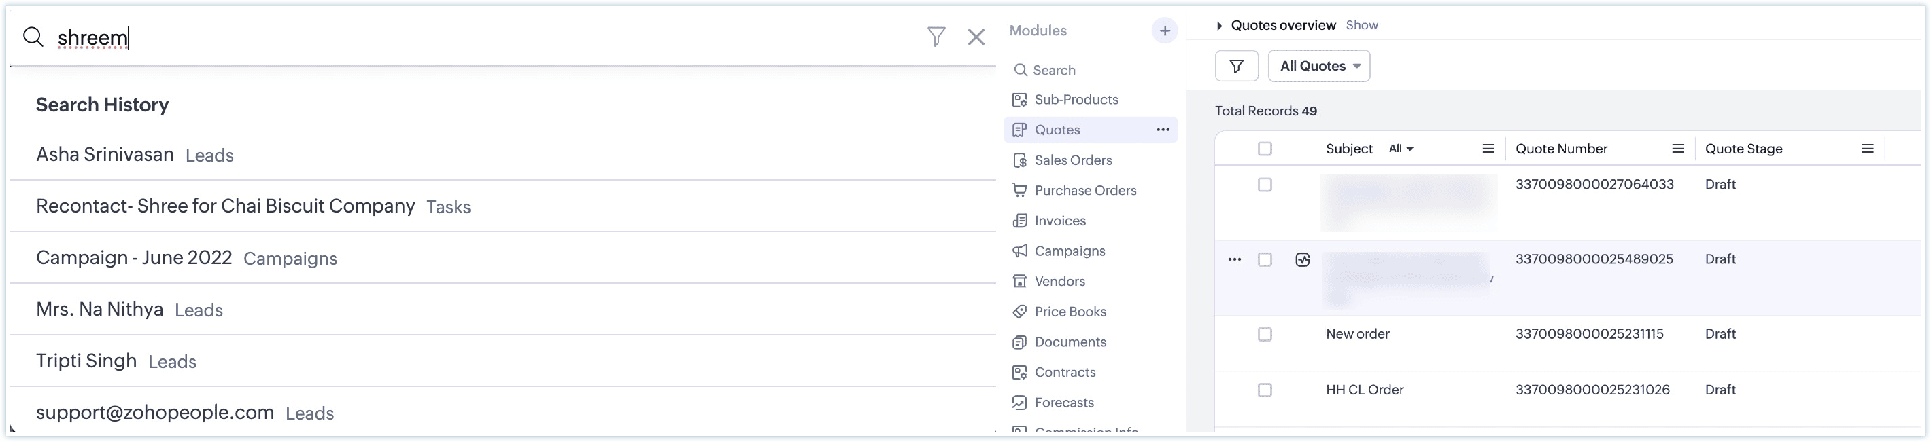This screenshot has width=1931, height=442.
Task: Open the Subject column menu icon
Action: 1488,149
